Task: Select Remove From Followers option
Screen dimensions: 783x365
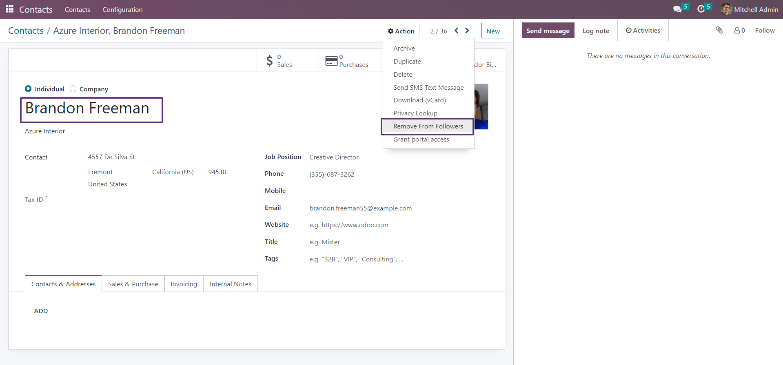Action: tap(428, 126)
